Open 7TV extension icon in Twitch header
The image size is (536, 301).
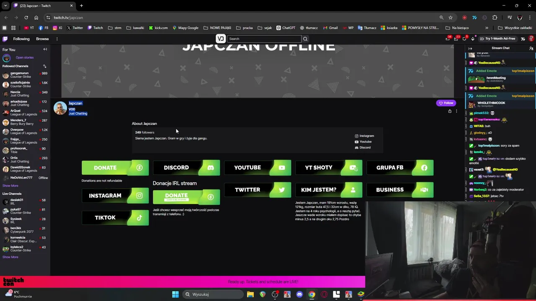pyautogui.click(x=523, y=39)
